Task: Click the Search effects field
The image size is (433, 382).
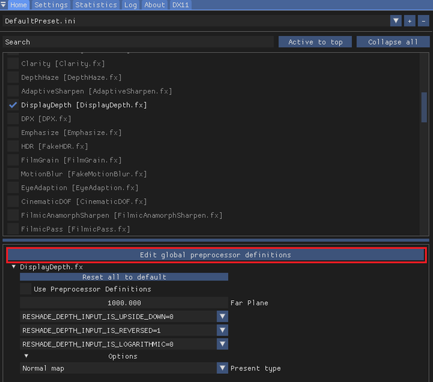Action: pos(138,42)
